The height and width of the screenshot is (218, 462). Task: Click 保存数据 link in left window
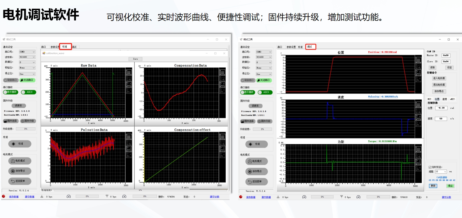click(14, 197)
